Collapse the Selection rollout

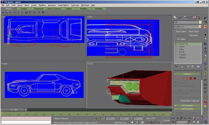pos(187,74)
